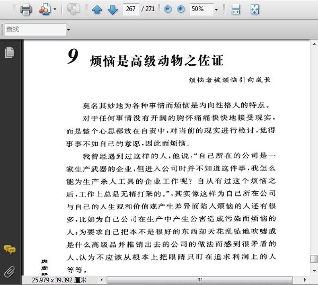Select the fit width scrolling icon
Image resolution: width=318 pixels, height=285 pixels.
(235, 10)
